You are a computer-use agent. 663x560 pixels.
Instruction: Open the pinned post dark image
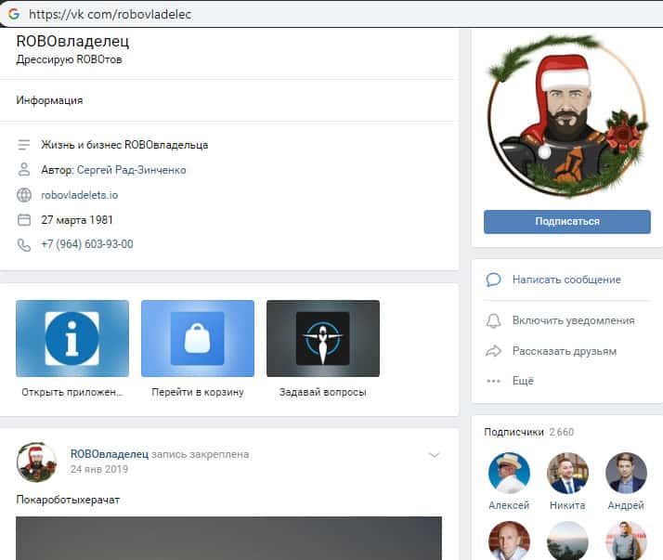tap(228, 538)
